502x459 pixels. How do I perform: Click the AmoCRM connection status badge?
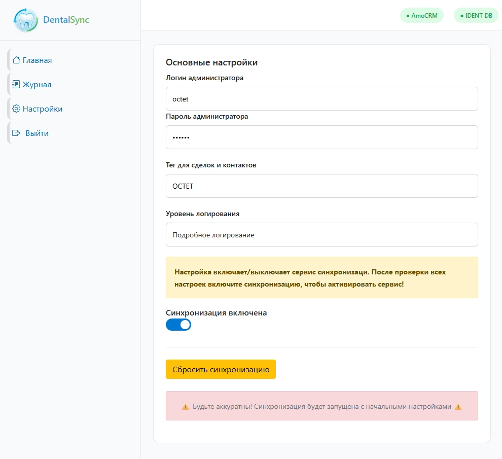click(421, 15)
